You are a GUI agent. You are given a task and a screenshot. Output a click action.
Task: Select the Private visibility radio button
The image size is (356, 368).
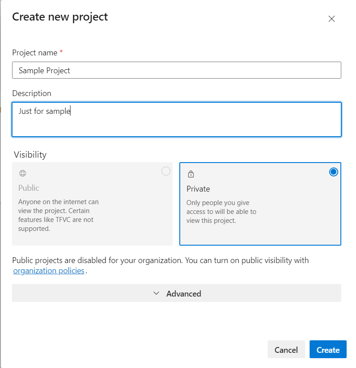333,172
